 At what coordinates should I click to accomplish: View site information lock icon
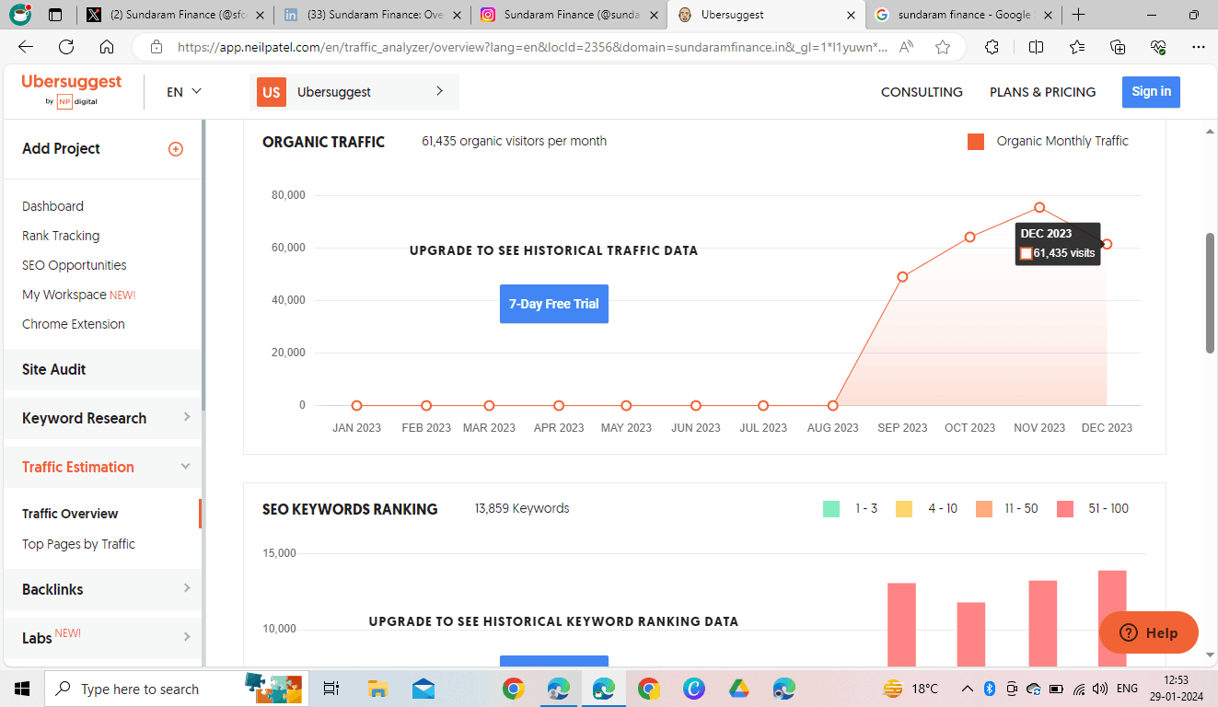pyautogui.click(x=157, y=47)
